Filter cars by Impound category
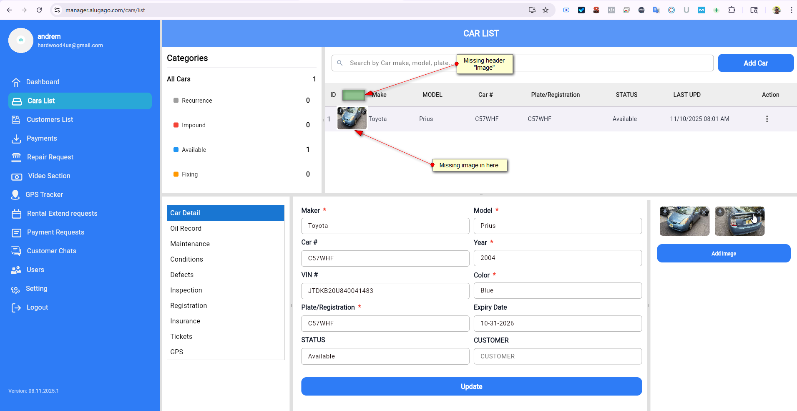 (194, 125)
